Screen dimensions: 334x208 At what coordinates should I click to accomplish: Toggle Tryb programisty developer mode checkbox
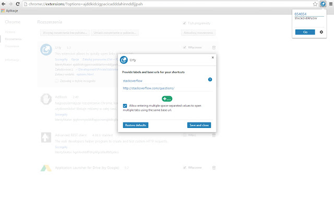(184, 23)
